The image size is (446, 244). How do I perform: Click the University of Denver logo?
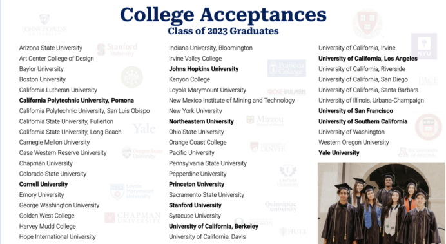click(x=268, y=147)
